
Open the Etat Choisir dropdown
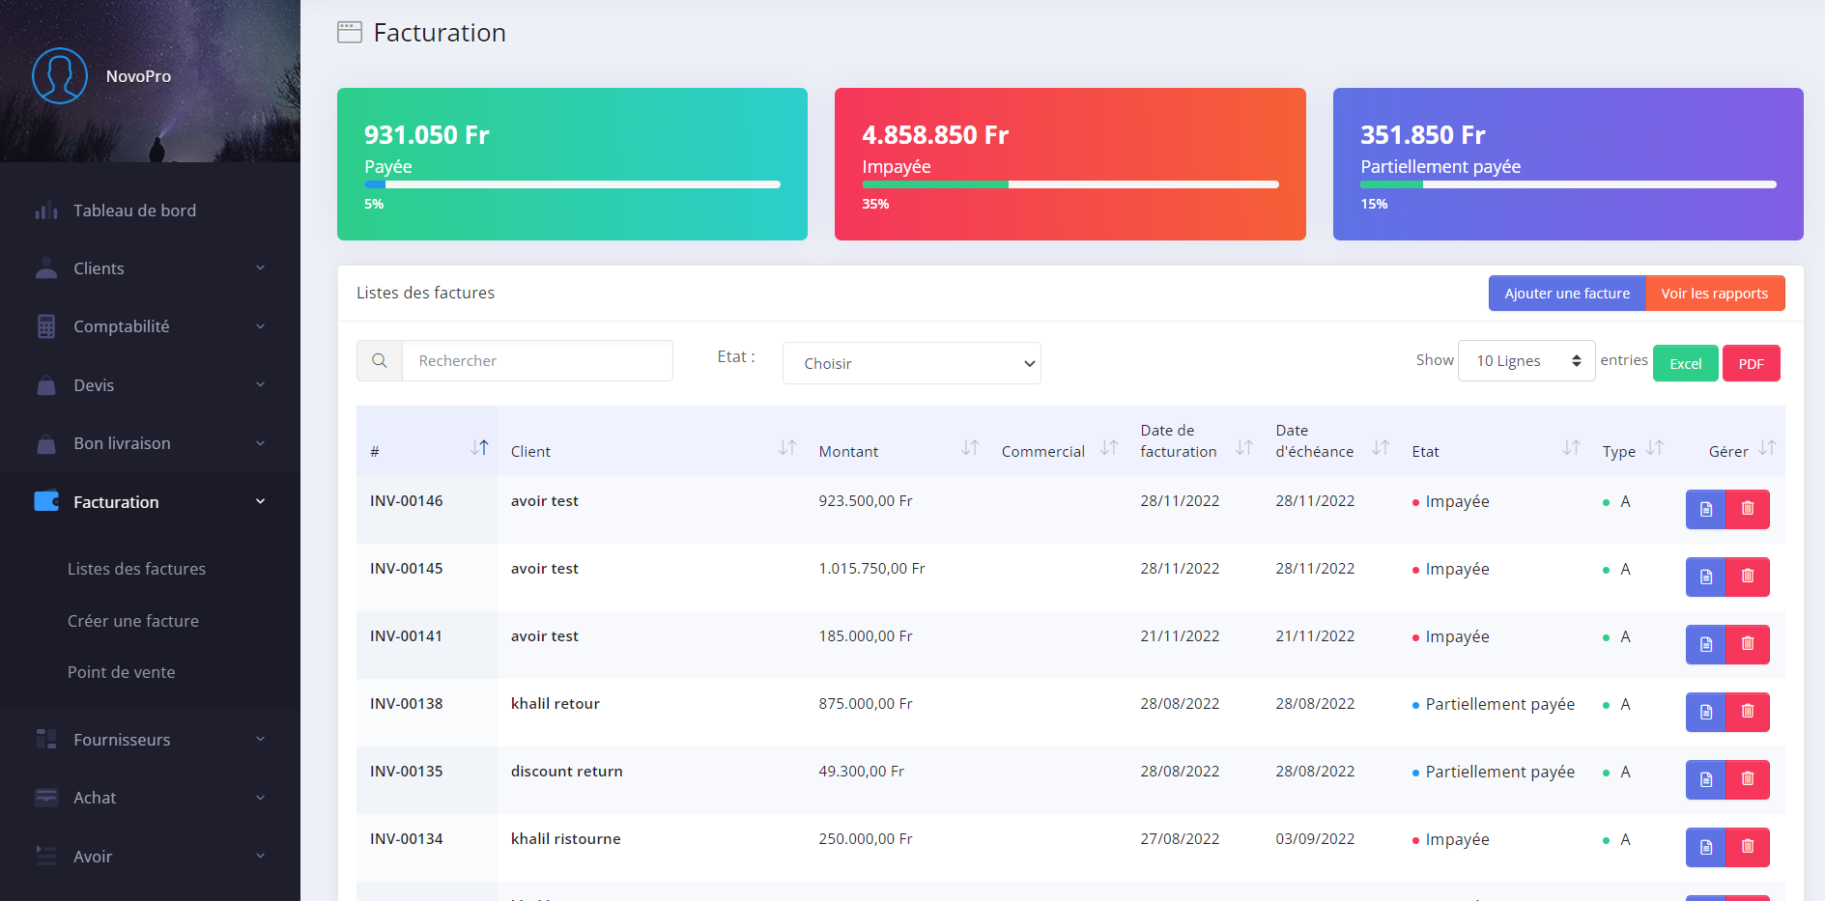(911, 363)
